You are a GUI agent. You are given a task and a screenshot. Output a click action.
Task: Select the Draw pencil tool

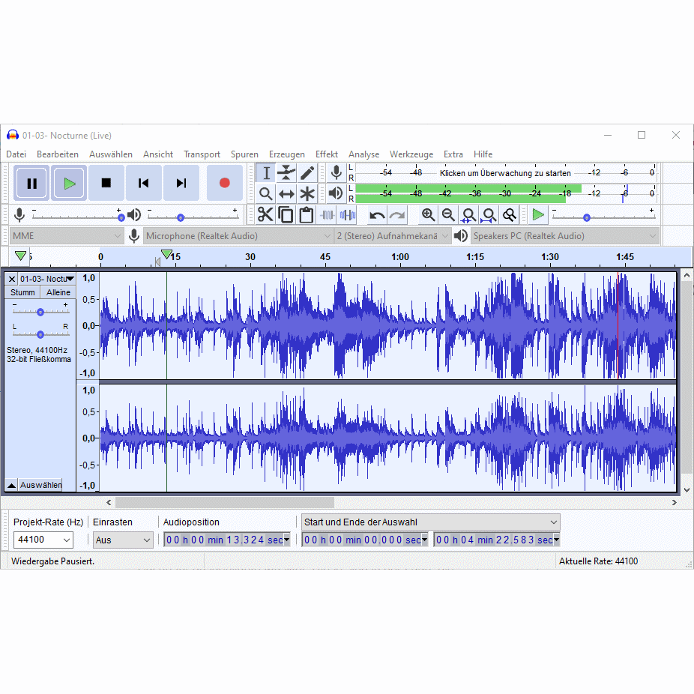[307, 173]
